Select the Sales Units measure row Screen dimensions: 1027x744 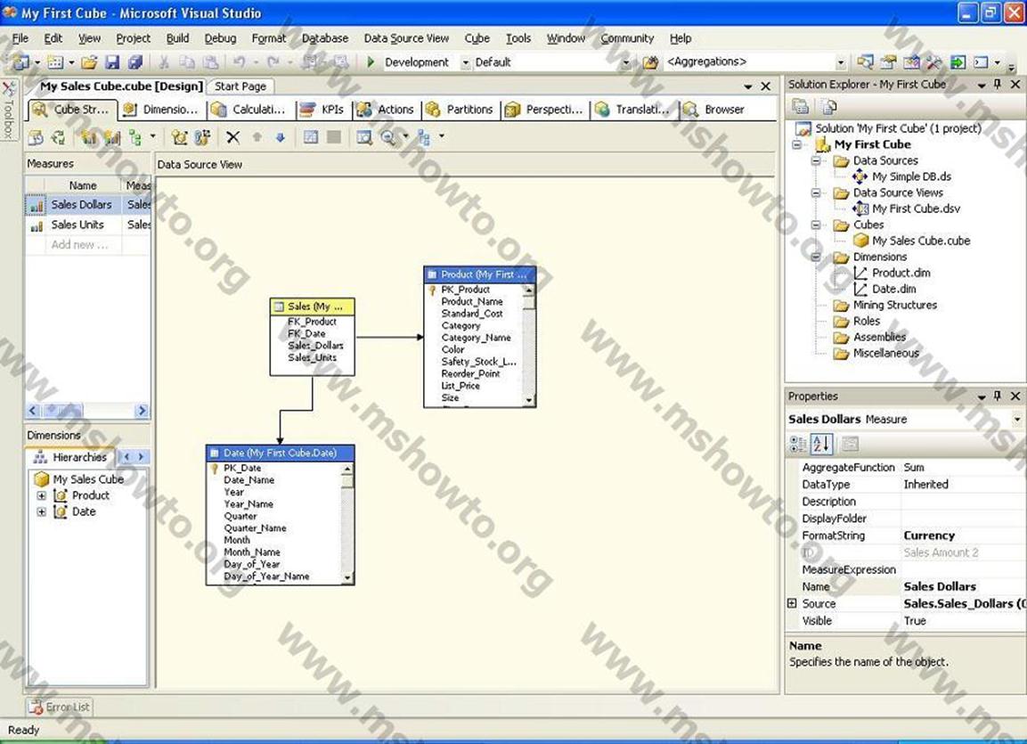pos(88,225)
